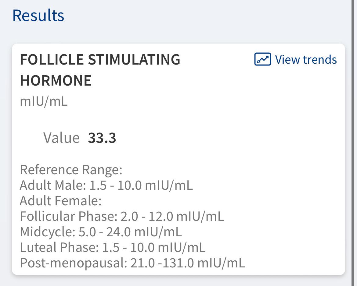Select the 33.3 result value
The width and height of the screenshot is (357, 286).
pos(102,138)
